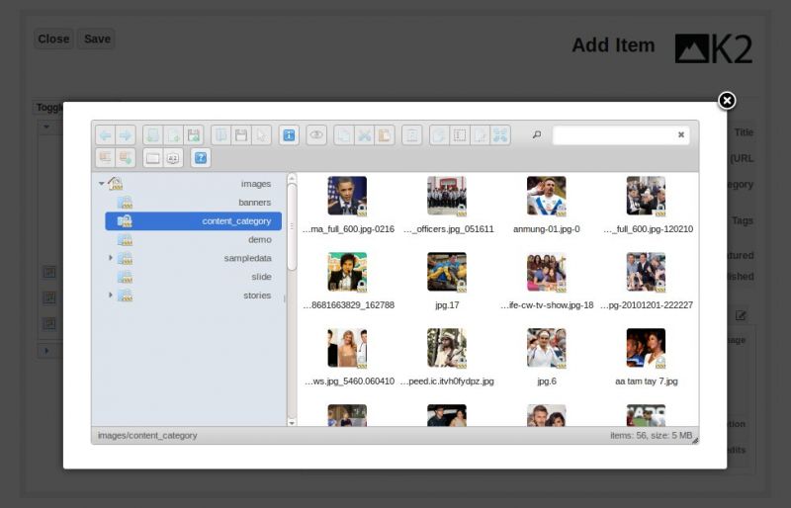The image size is (791, 508).
Task: Select thumbnail …ws.jpg_5460.060410
Action: 347,349
